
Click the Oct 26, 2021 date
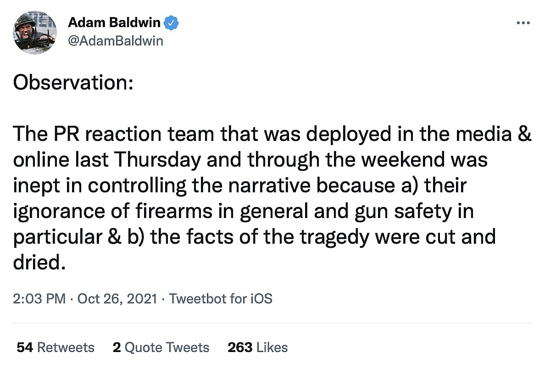[117, 299]
